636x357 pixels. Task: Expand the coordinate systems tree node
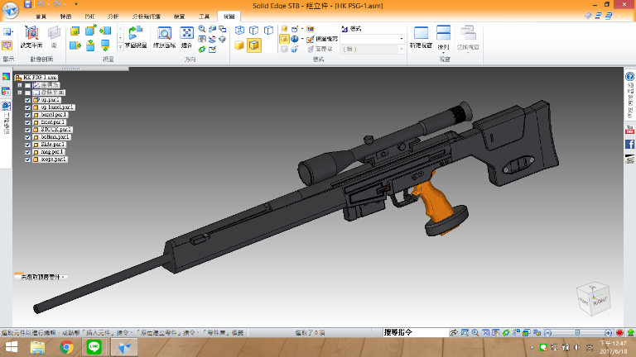point(20,85)
